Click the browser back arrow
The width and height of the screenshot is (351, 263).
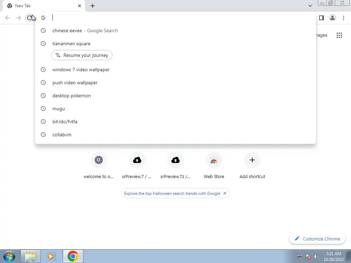pos(8,18)
